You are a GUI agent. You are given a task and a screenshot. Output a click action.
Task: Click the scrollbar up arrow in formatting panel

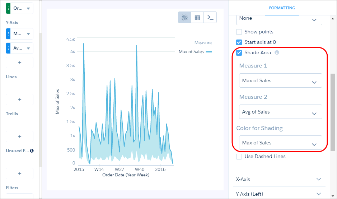click(x=333, y=19)
